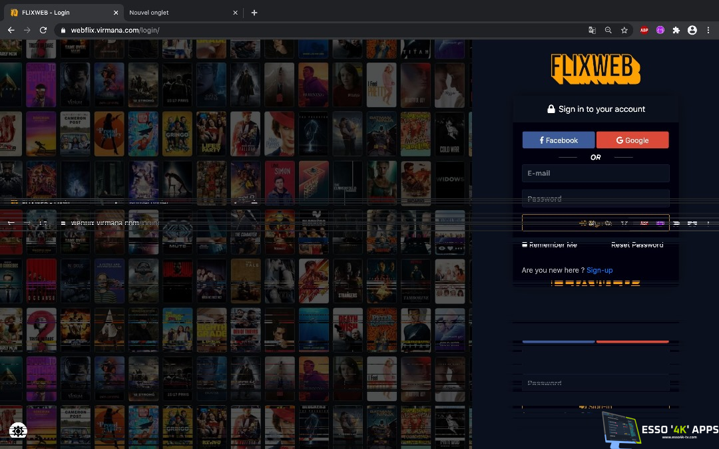The width and height of the screenshot is (719, 449).
Task: Click the zoom magnifier icon in address bar
Action: pos(608,30)
